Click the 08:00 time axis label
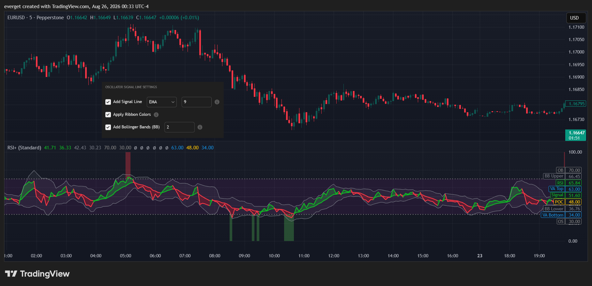 [215, 256]
